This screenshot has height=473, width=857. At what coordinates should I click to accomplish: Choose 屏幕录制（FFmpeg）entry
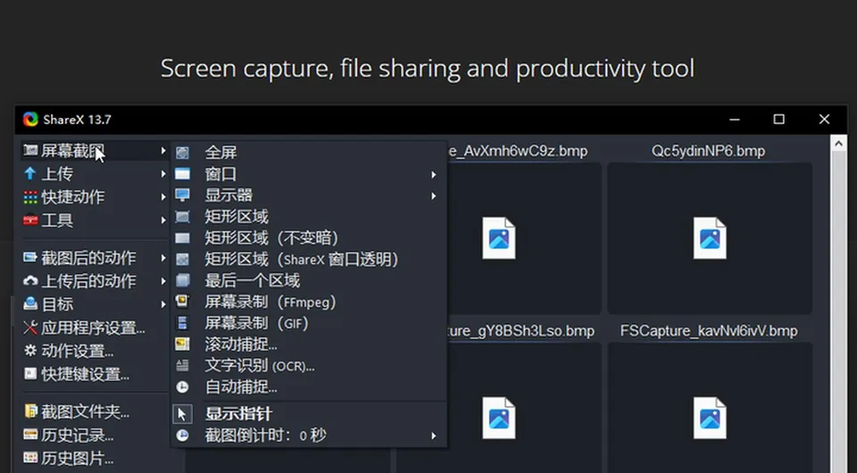click(x=309, y=302)
